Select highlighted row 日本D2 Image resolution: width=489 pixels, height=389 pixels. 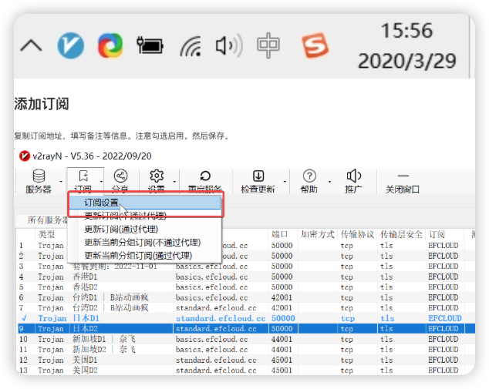[246, 329]
